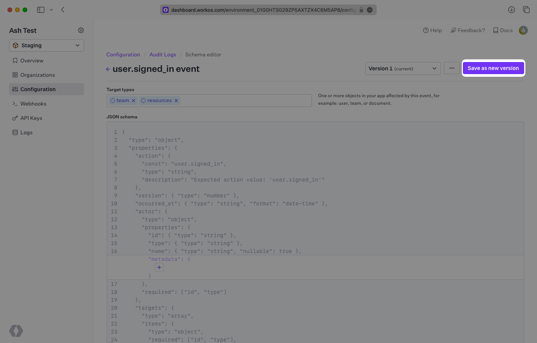This screenshot has width=537, height=343.
Task: Open the Logs sidebar icon
Action: pyautogui.click(x=15, y=132)
